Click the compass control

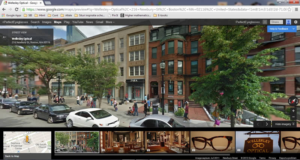click(293, 101)
